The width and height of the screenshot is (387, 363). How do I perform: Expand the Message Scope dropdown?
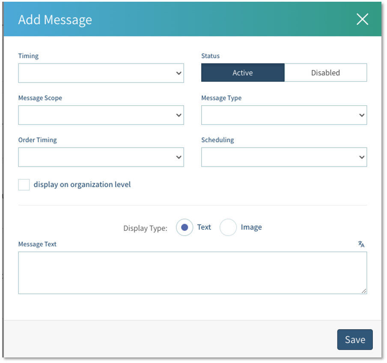pyautogui.click(x=101, y=115)
